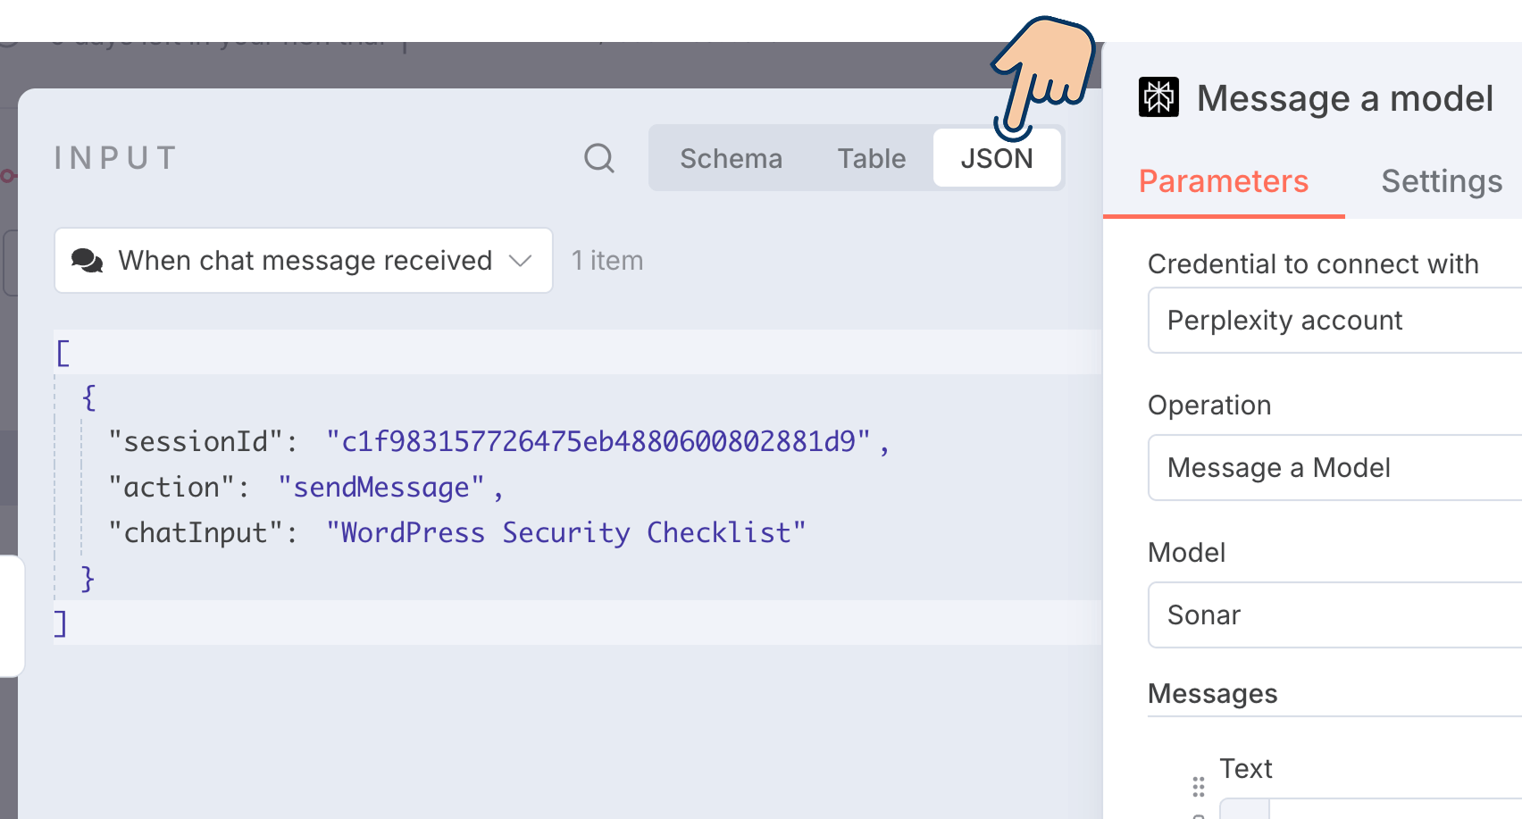Click the connector circle on the left canvas edge
Screen dimensions: 1522x819
[7, 176]
